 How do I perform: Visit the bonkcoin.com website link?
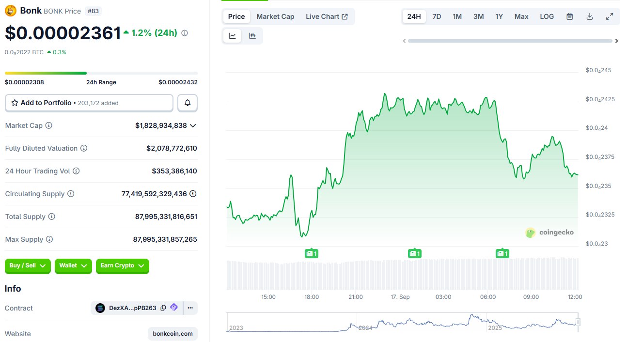coord(172,334)
